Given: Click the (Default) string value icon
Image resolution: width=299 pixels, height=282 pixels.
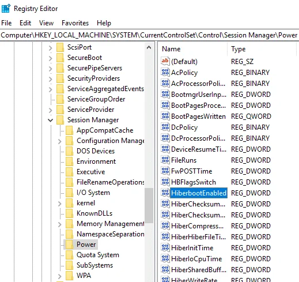Looking at the screenshot, I should 165,61.
